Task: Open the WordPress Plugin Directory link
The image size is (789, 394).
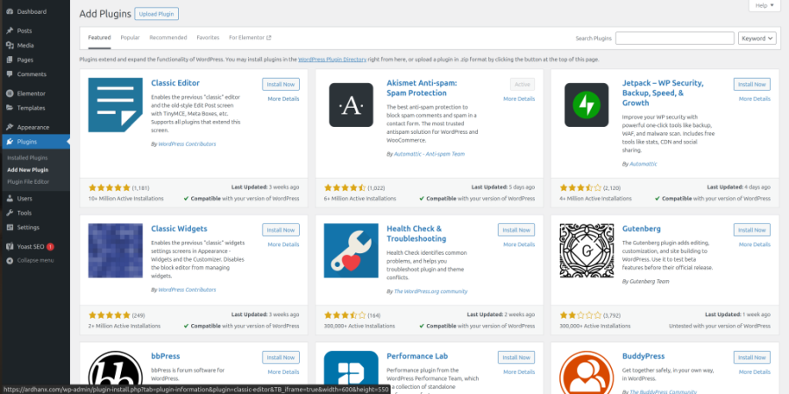Action: 332,60
